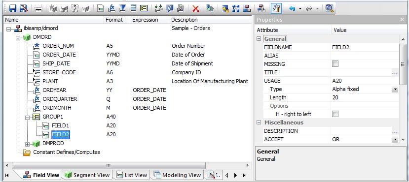Click the Insert Define (fx) toolbar icon

pos(112,8)
